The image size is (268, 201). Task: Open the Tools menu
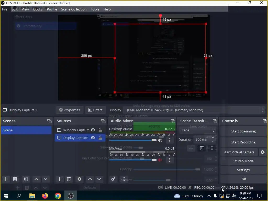95,9
